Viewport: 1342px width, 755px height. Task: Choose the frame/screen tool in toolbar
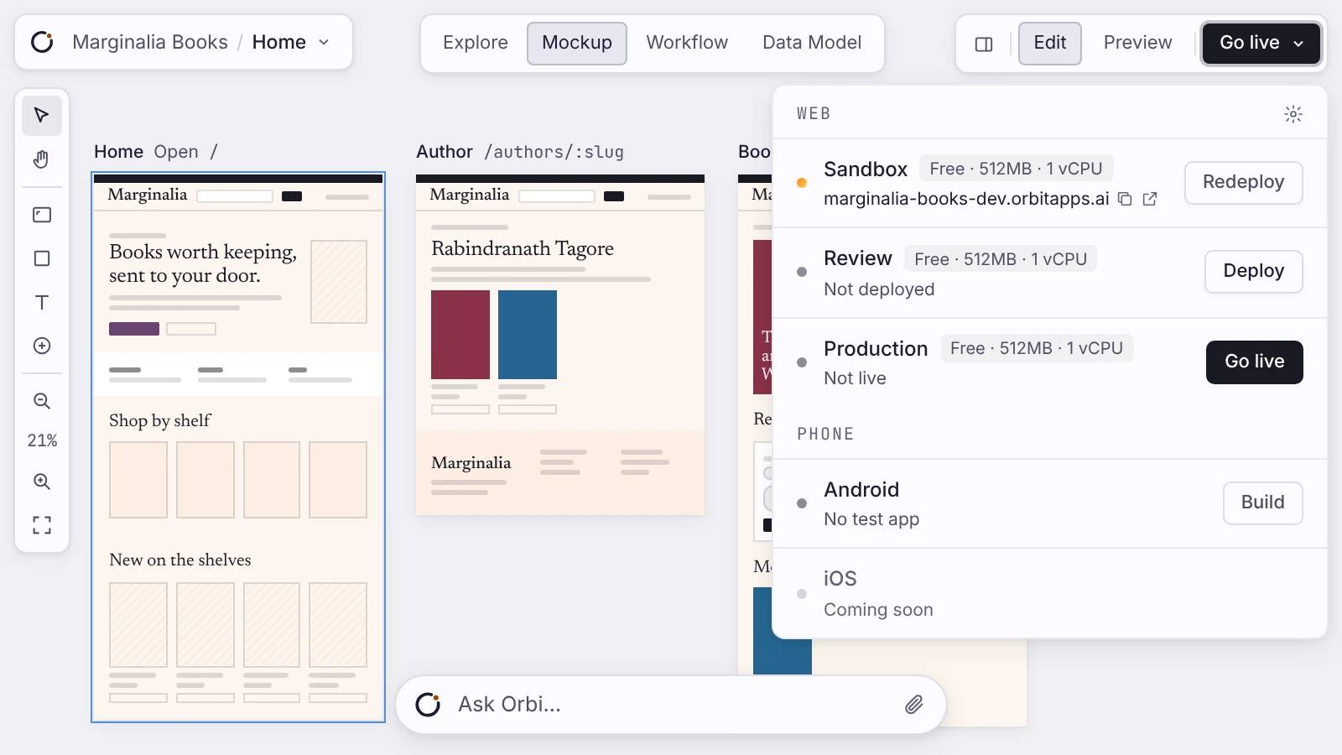click(42, 215)
